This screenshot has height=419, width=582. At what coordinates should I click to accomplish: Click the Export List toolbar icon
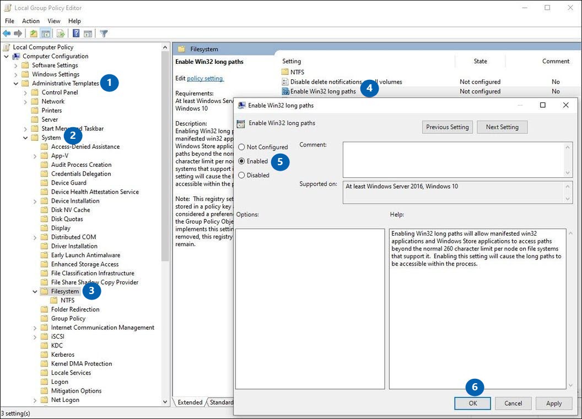tap(61, 34)
